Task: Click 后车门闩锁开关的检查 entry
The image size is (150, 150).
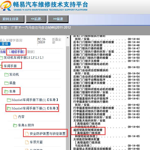Action: (88, 45)
